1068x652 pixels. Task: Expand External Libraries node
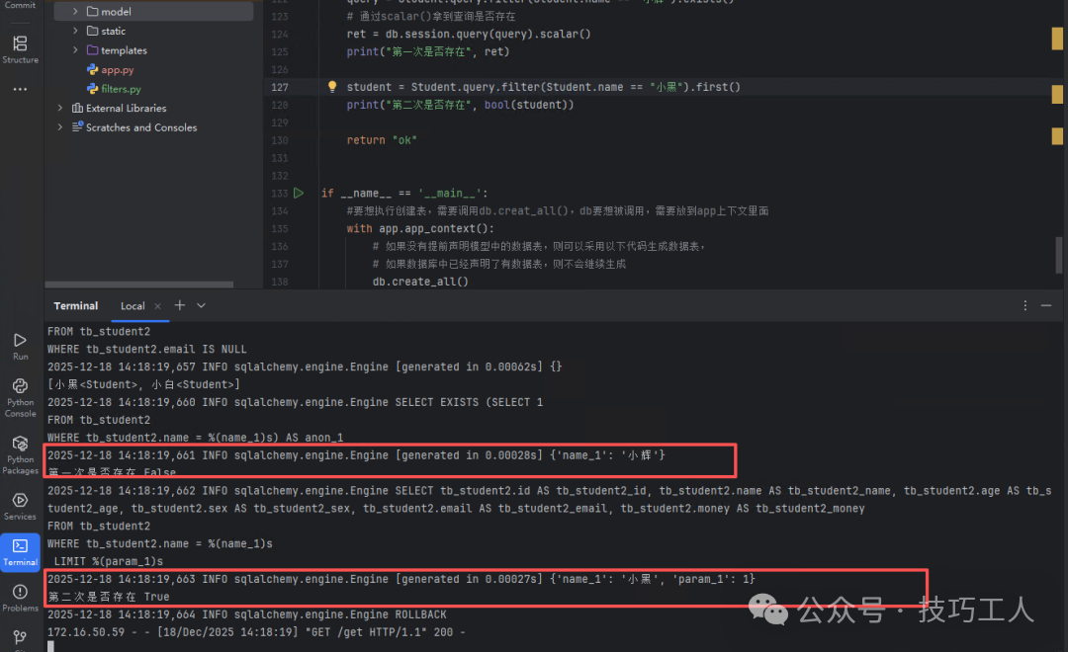[60, 108]
